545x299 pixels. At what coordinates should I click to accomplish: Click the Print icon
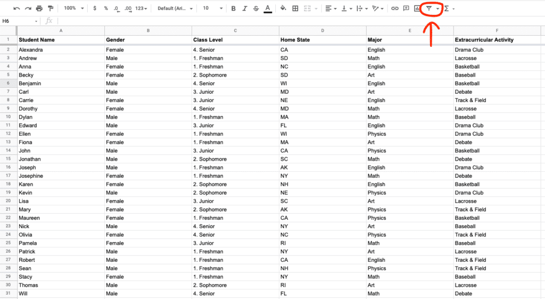(39, 9)
